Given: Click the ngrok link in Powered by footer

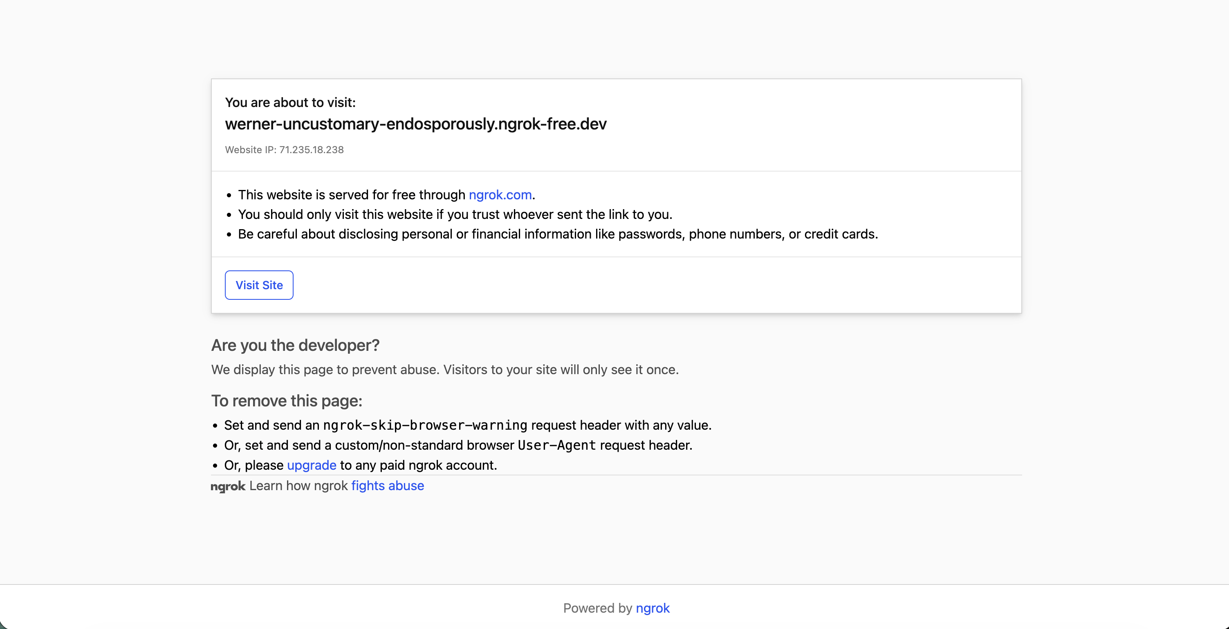Looking at the screenshot, I should 653,609.
